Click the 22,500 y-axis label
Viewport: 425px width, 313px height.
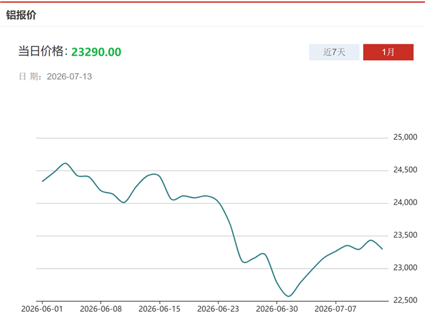pos(405,301)
